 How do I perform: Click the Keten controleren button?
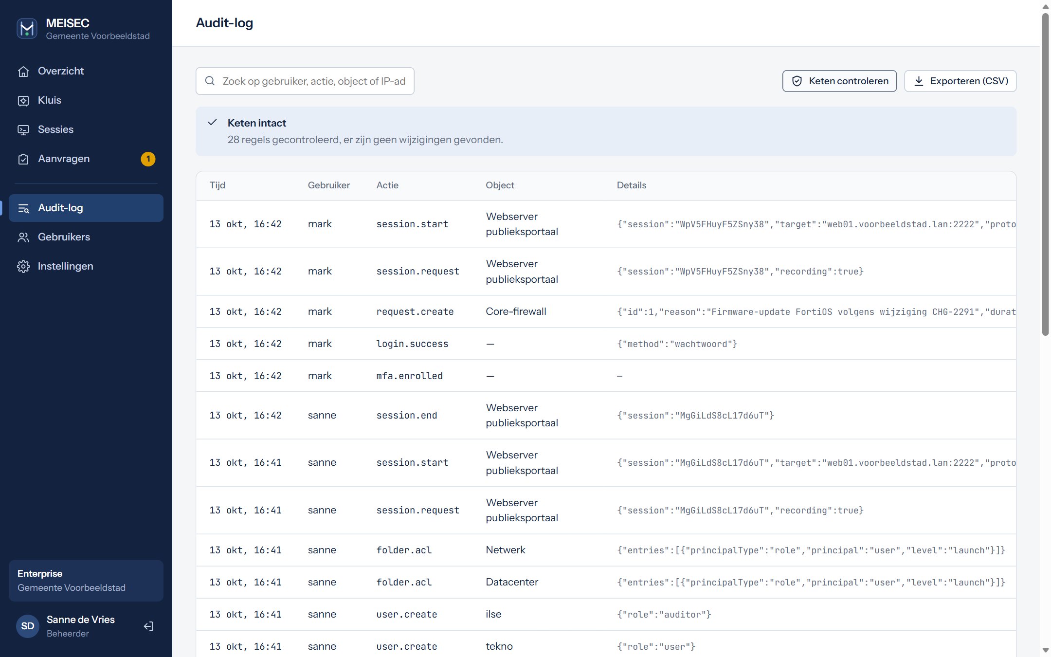pos(839,81)
